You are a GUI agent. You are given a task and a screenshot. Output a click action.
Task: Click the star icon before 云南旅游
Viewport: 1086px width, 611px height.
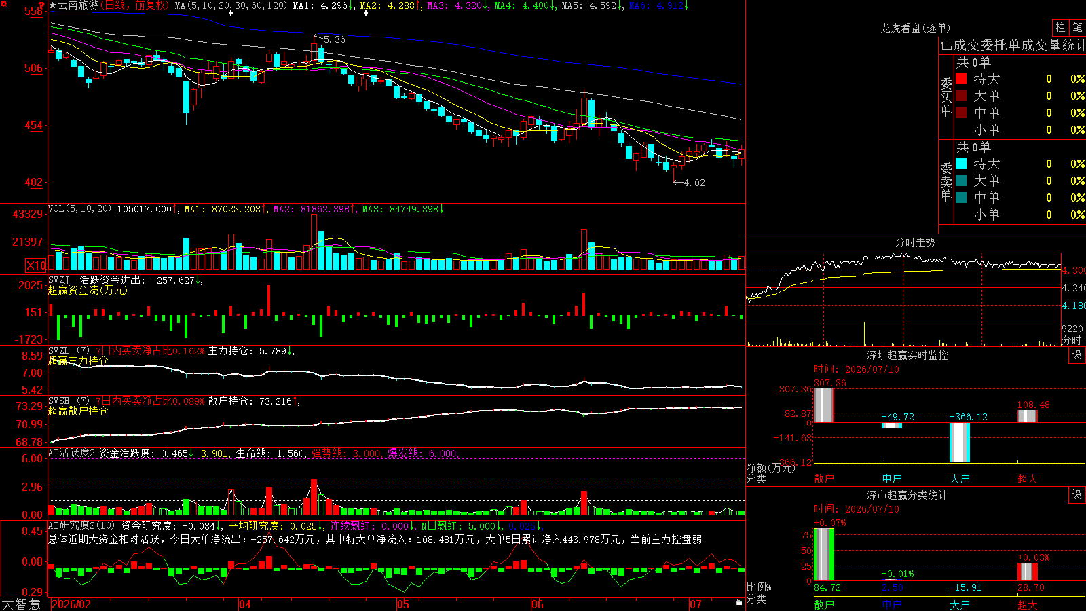pos(53,5)
